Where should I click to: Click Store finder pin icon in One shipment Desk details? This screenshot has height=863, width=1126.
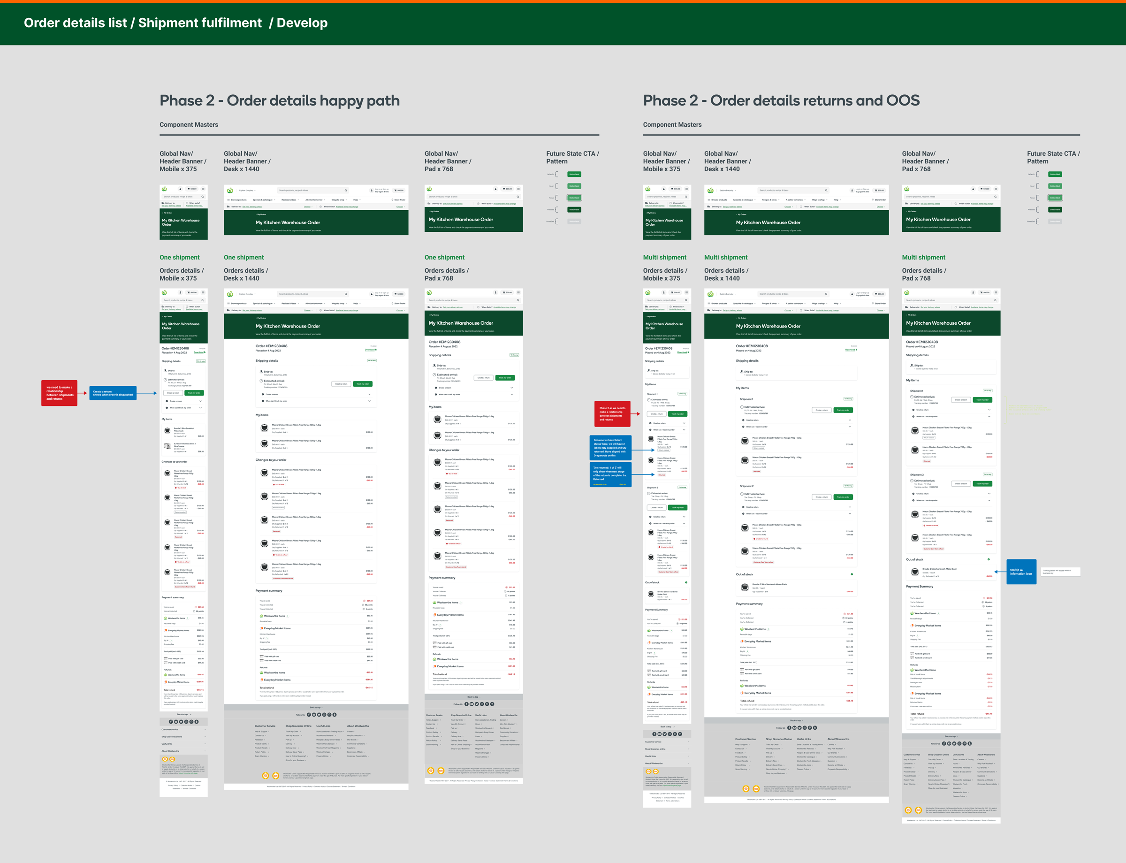[x=392, y=304]
